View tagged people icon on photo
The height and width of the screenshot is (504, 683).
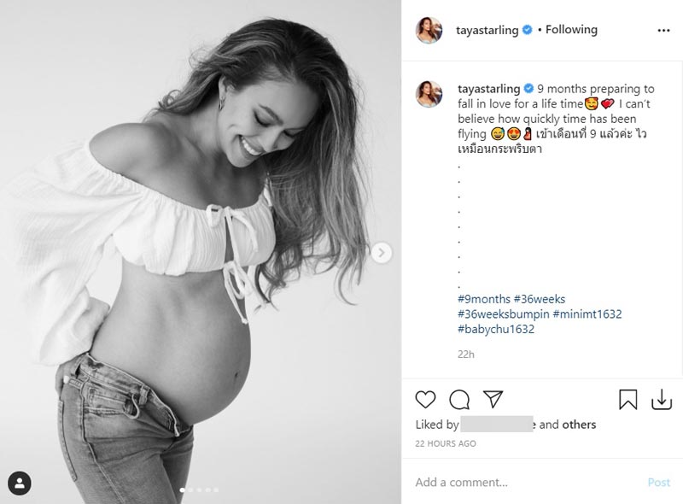pyautogui.click(x=19, y=483)
